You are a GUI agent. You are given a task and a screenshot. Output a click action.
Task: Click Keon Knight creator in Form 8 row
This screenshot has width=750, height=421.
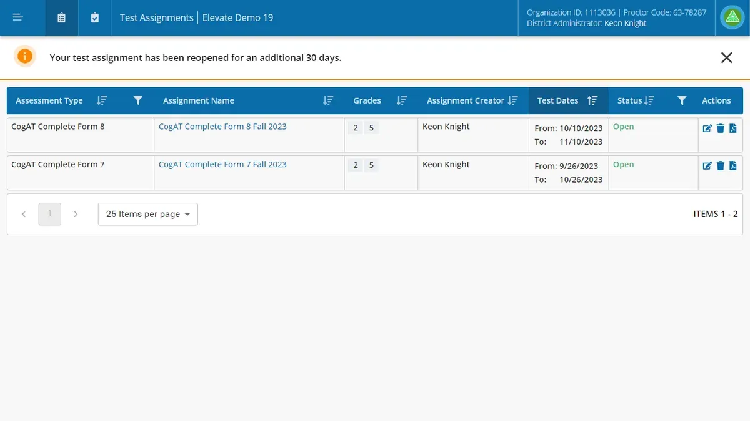tap(446, 127)
